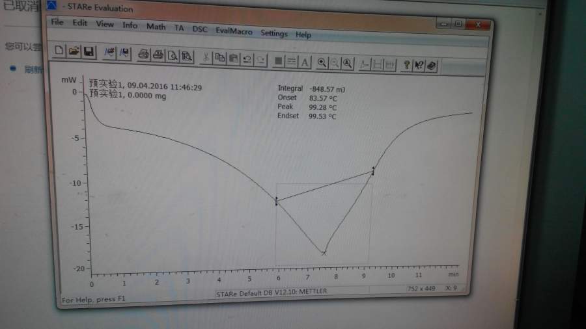Open the DSC menu

point(200,29)
